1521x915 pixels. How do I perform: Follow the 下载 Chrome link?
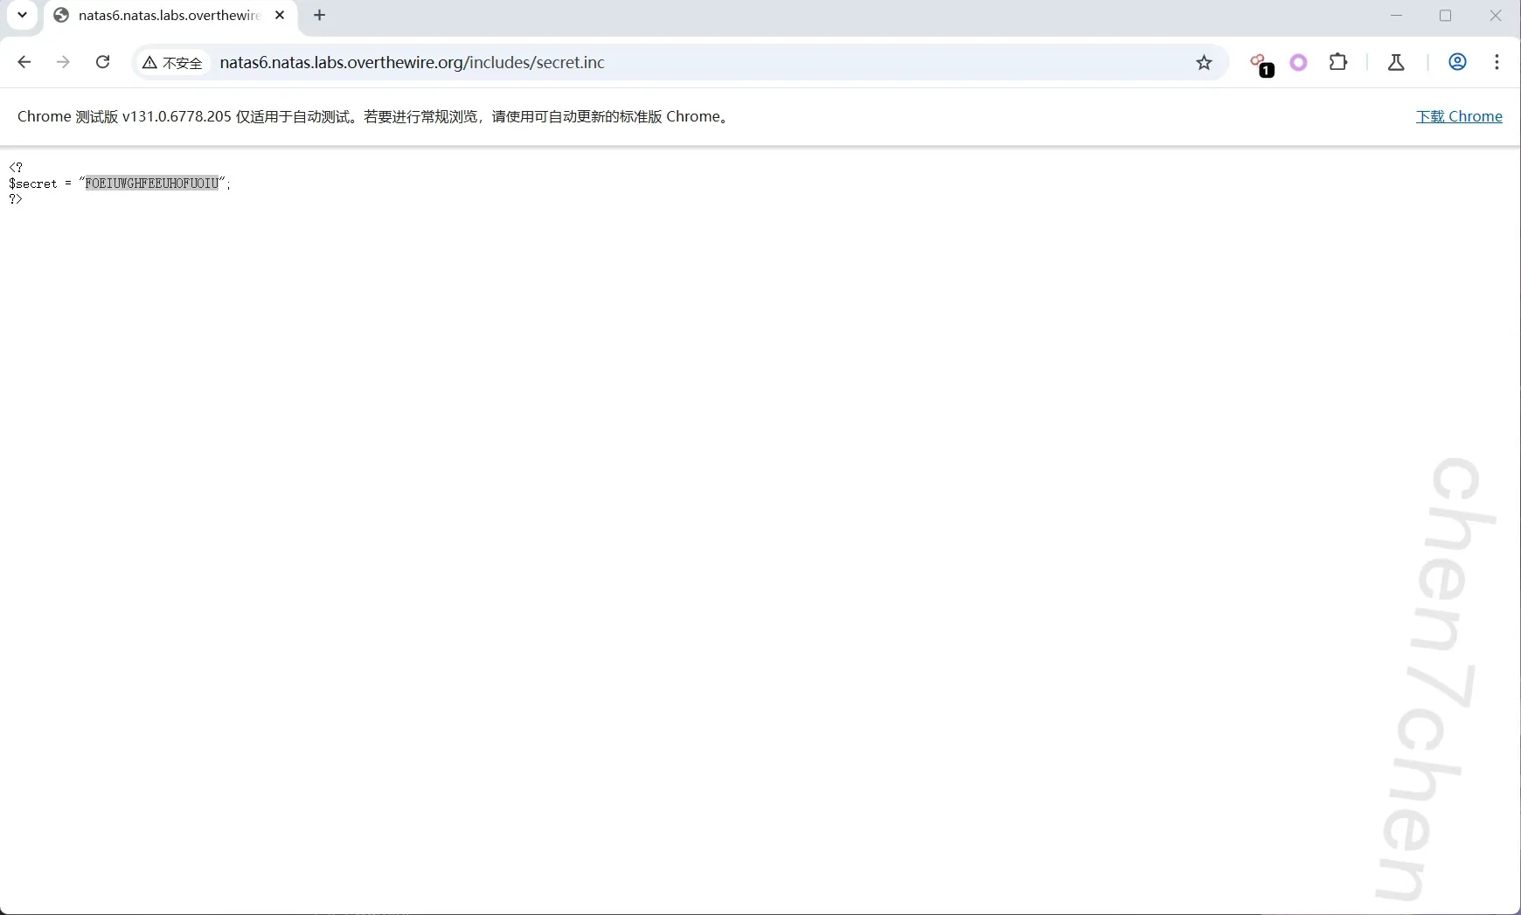(x=1459, y=116)
